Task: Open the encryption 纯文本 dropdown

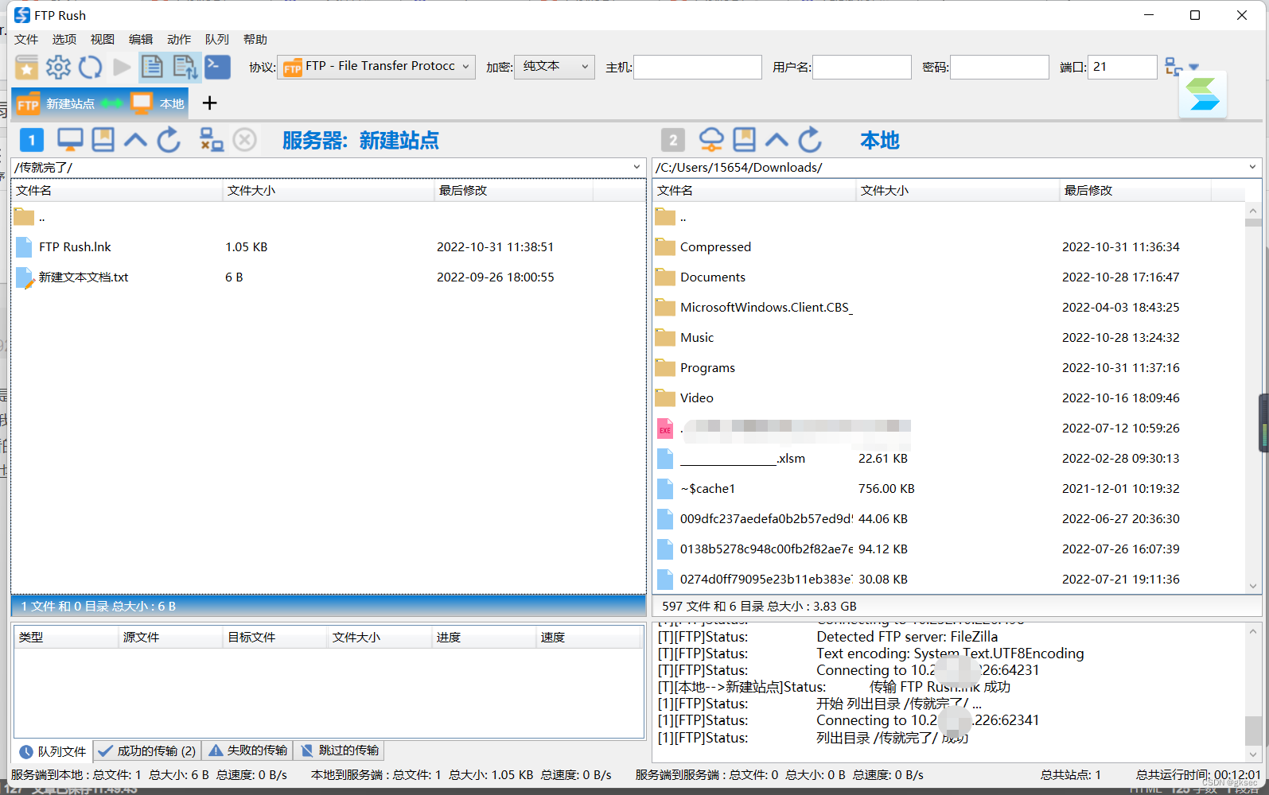Action: point(555,67)
